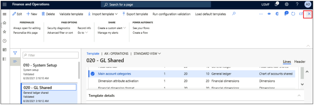Open Recent clock icon in sidebar
314x105 pixels.
4,41
